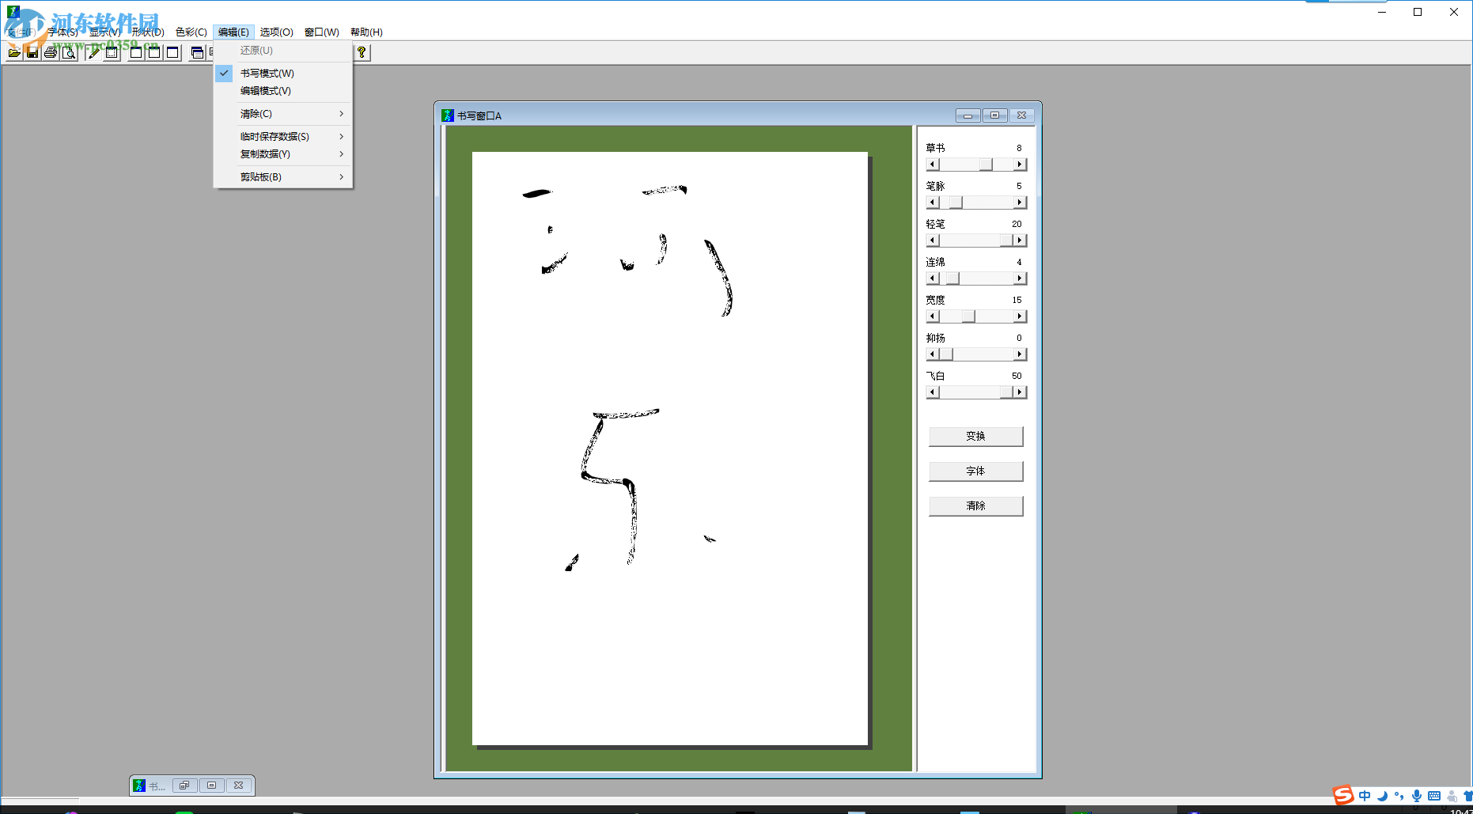The height and width of the screenshot is (814, 1473).
Task: Open Print Preview via the magnifier icon
Action: click(69, 53)
